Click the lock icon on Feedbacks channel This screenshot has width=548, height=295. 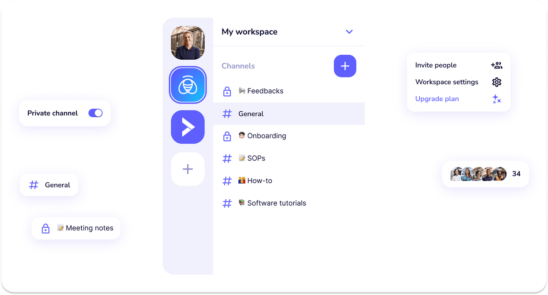(227, 91)
